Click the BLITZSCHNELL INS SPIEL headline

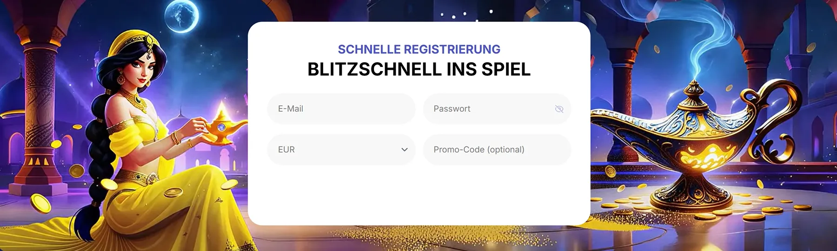(418, 69)
